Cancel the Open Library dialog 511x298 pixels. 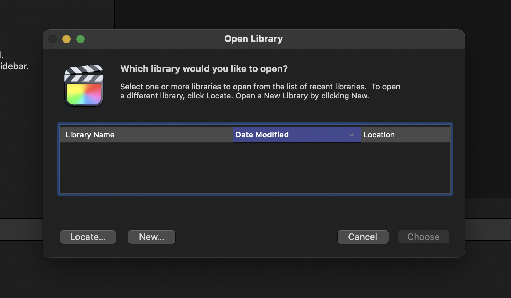pyautogui.click(x=363, y=237)
